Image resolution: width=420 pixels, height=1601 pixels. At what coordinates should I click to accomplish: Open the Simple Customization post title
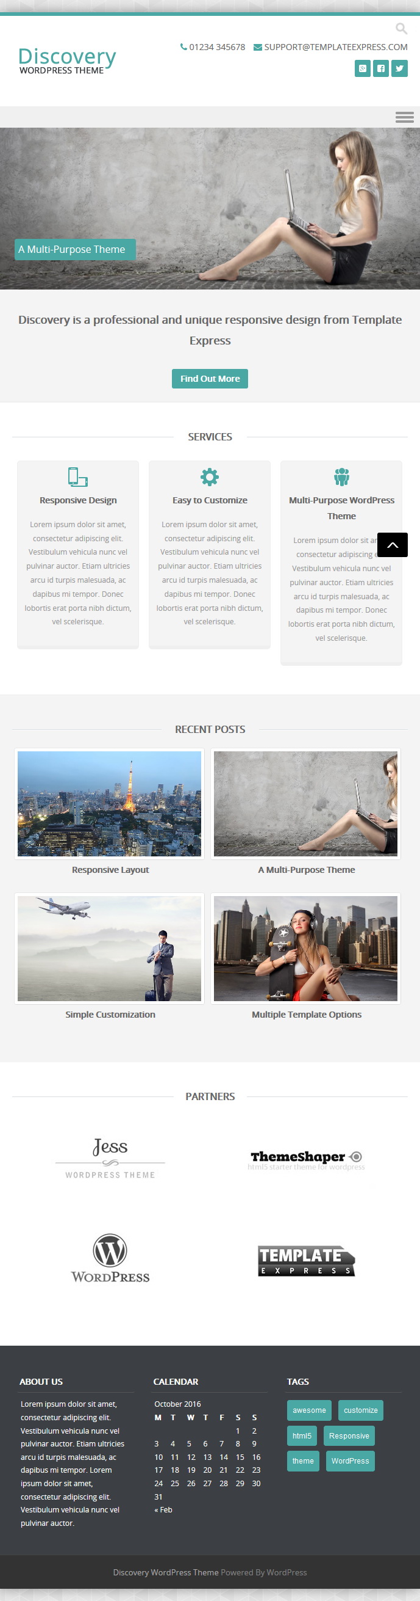(110, 1015)
